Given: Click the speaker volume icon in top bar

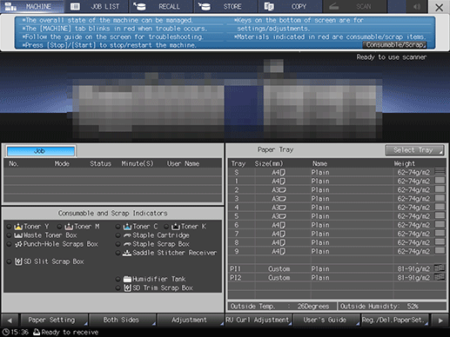Looking at the screenshot, I should [x=417, y=6].
